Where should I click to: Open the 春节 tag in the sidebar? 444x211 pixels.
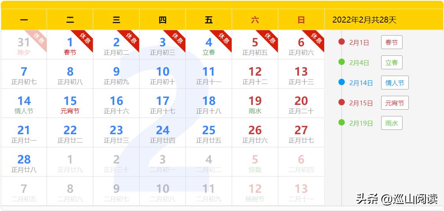392,42
